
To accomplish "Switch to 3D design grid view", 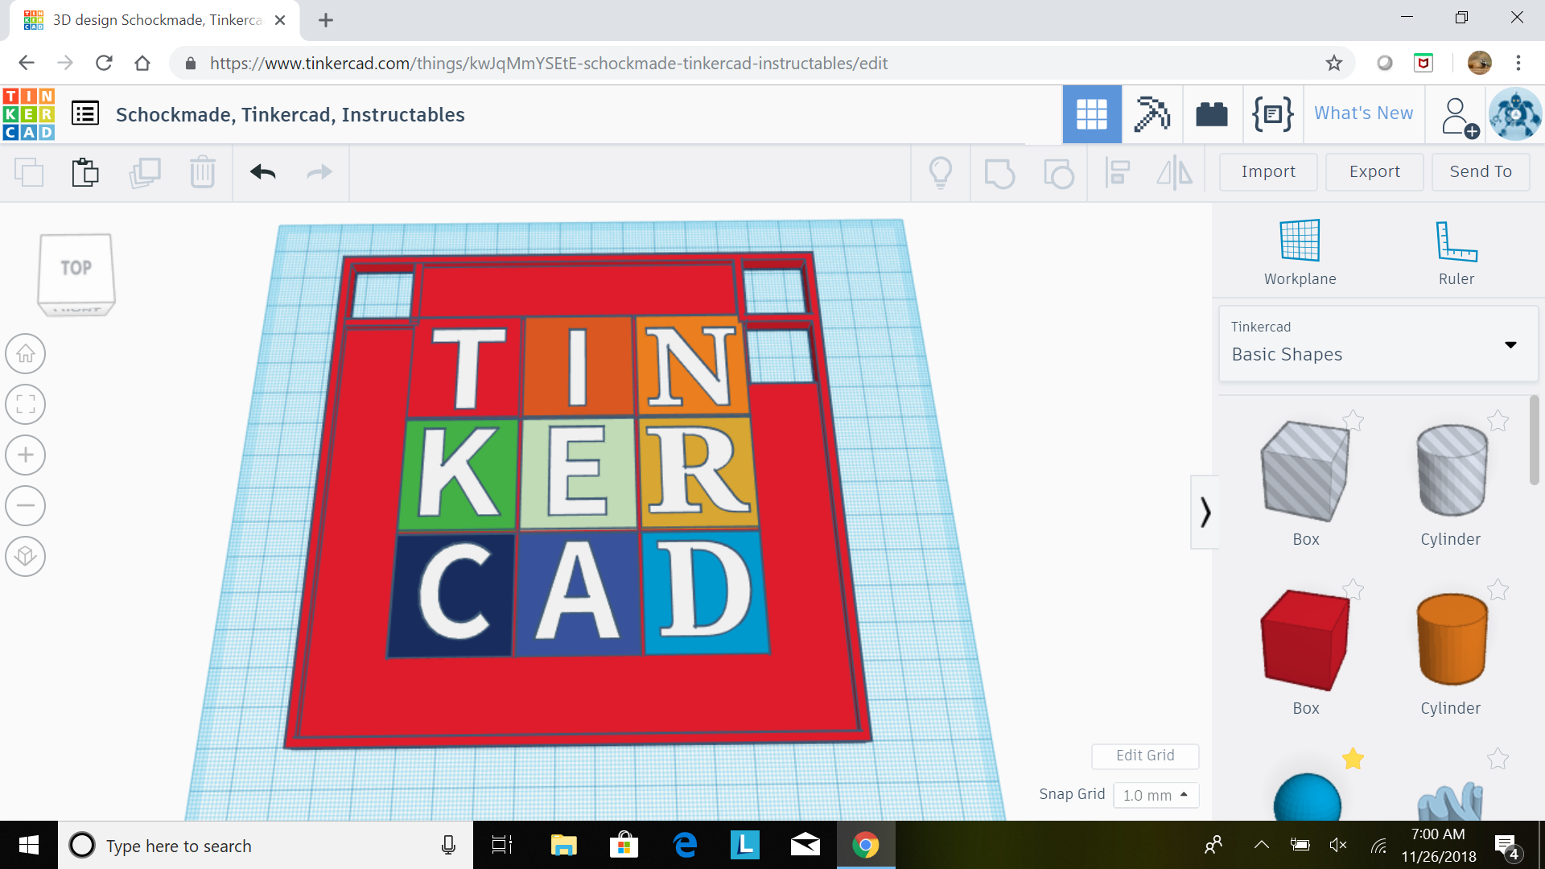I will pyautogui.click(x=1092, y=114).
